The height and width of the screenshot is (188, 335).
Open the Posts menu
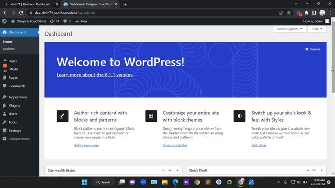click(13, 61)
